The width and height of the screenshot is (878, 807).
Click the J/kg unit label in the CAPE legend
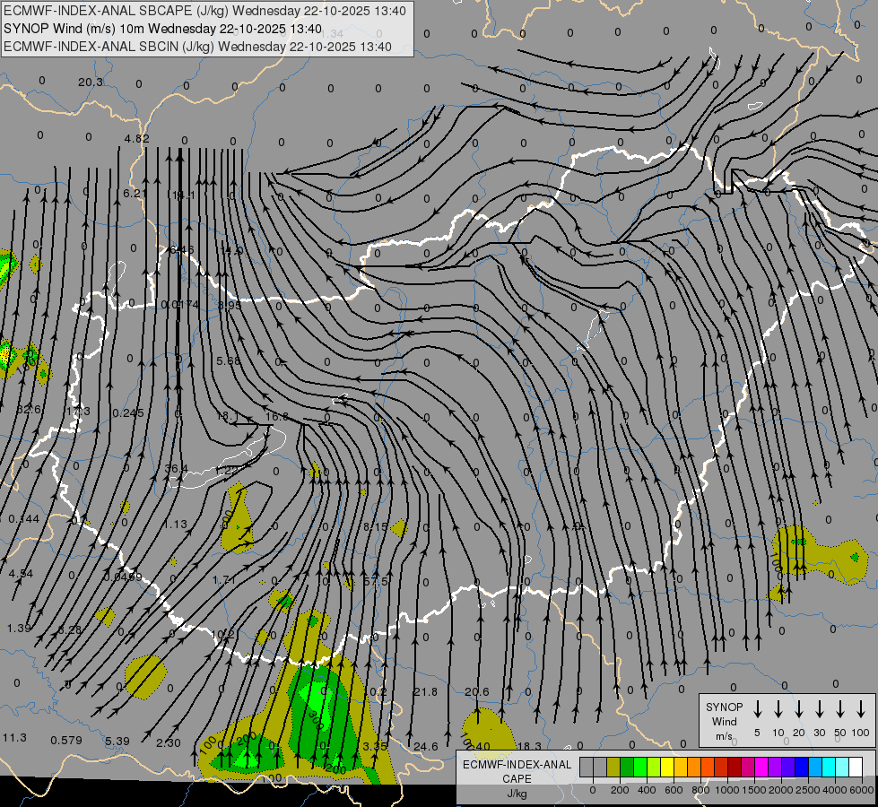(x=517, y=794)
